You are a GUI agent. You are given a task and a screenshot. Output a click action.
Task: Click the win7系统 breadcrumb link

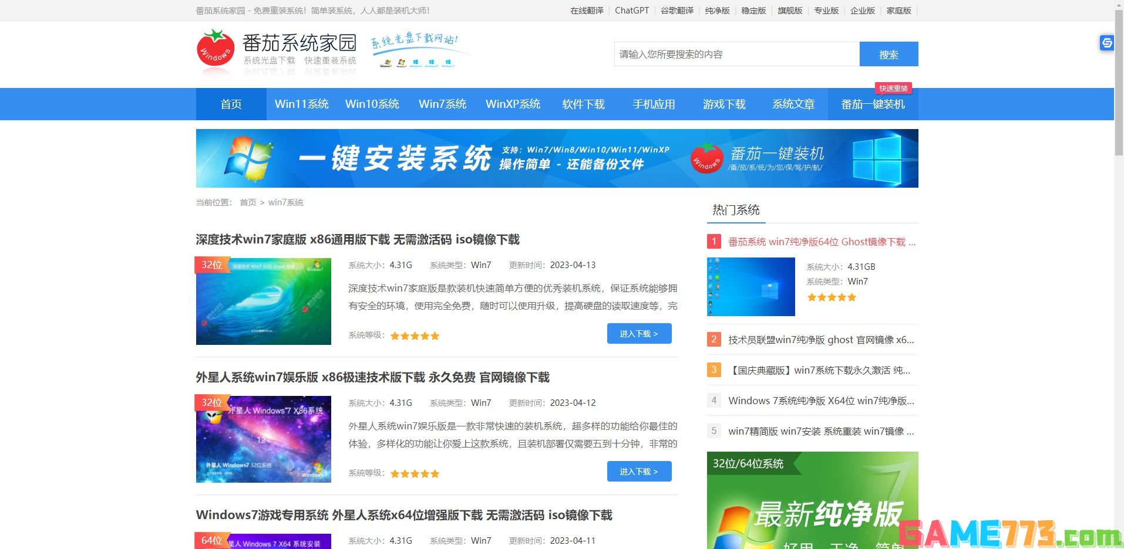(286, 202)
